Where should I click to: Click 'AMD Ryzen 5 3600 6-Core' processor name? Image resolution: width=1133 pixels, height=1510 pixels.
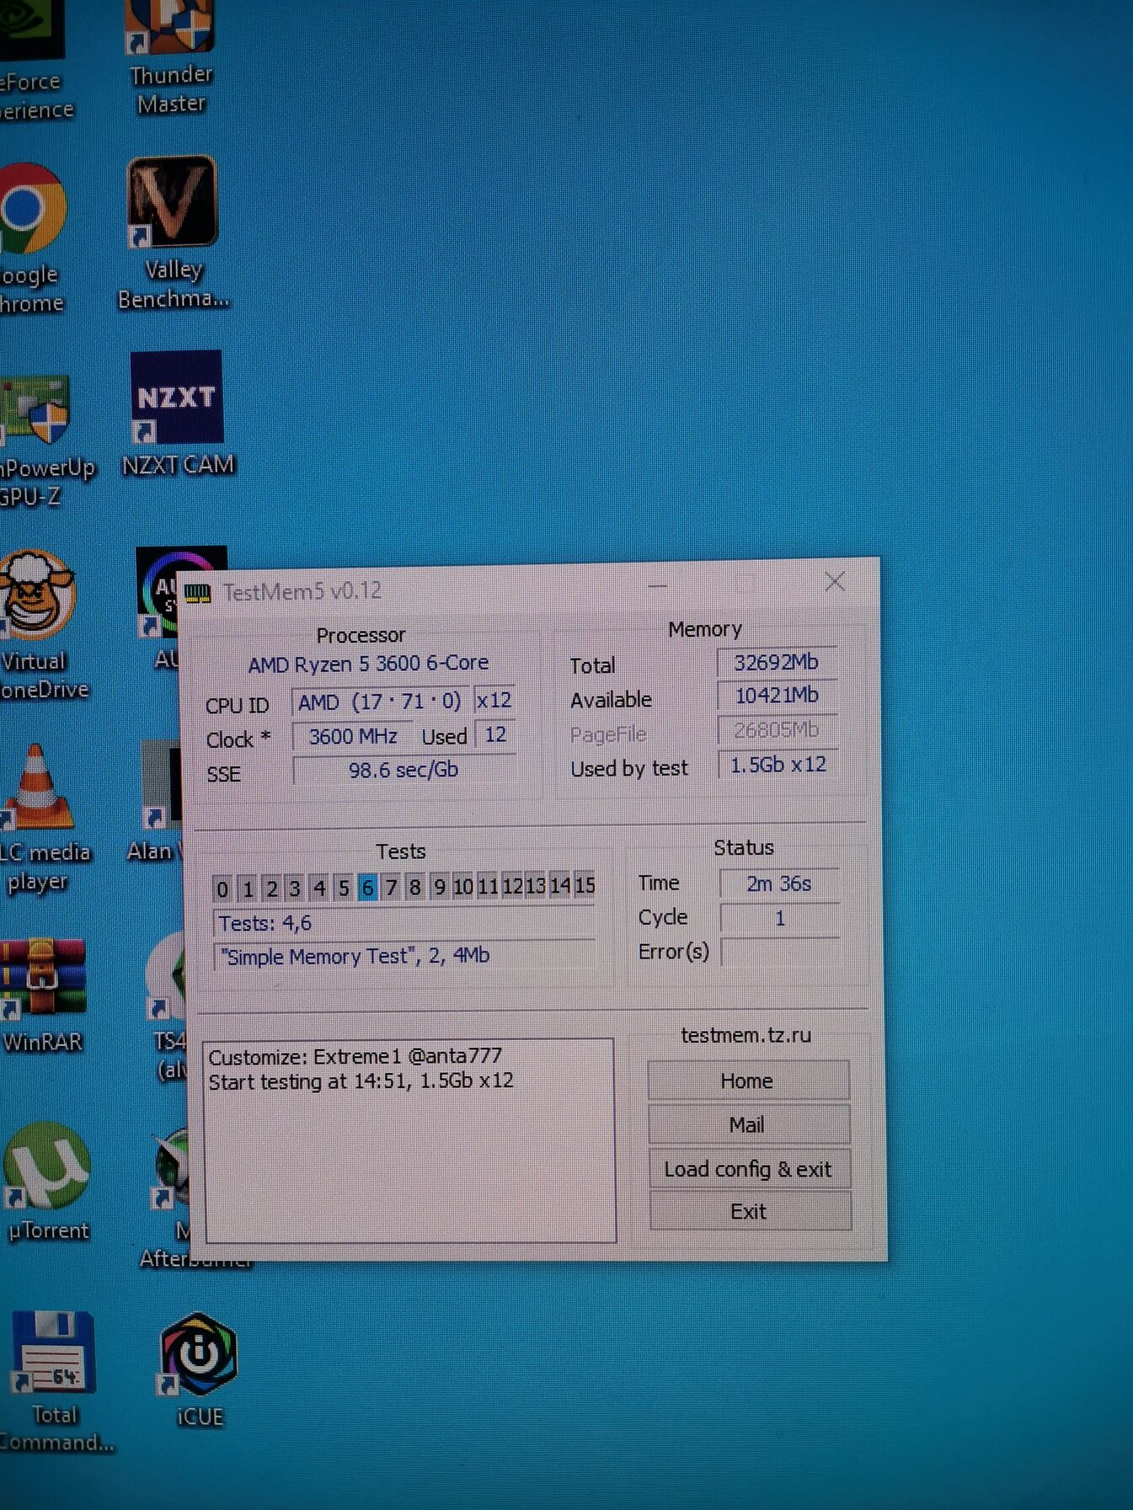coord(368,664)
